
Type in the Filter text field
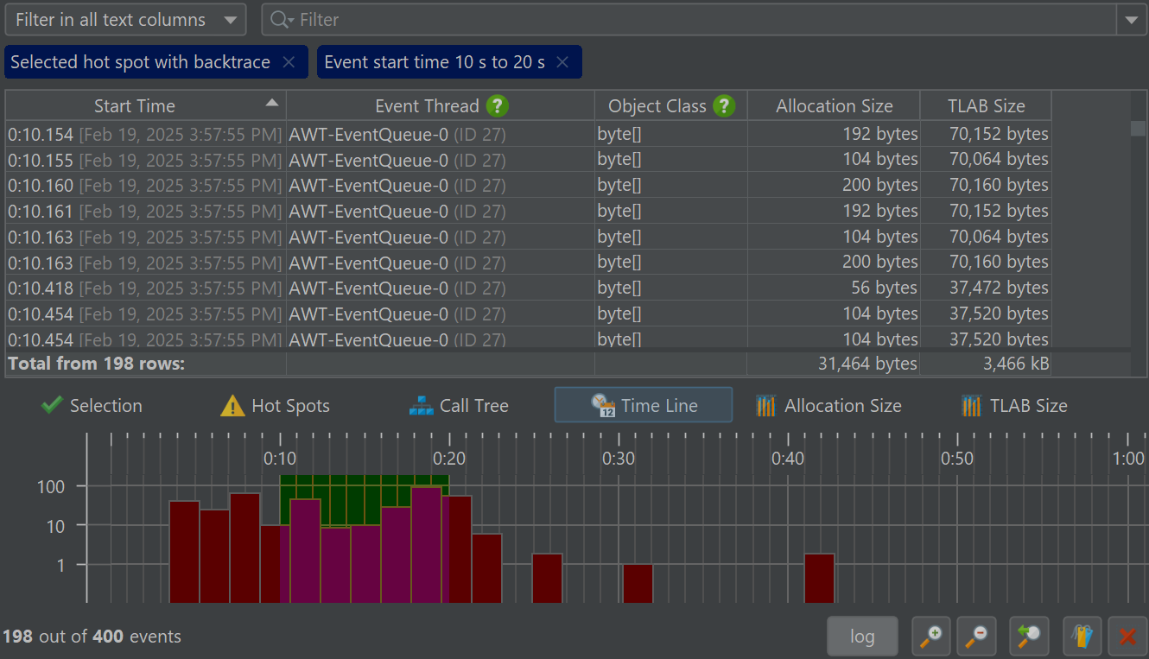click(x=691, y=20)
